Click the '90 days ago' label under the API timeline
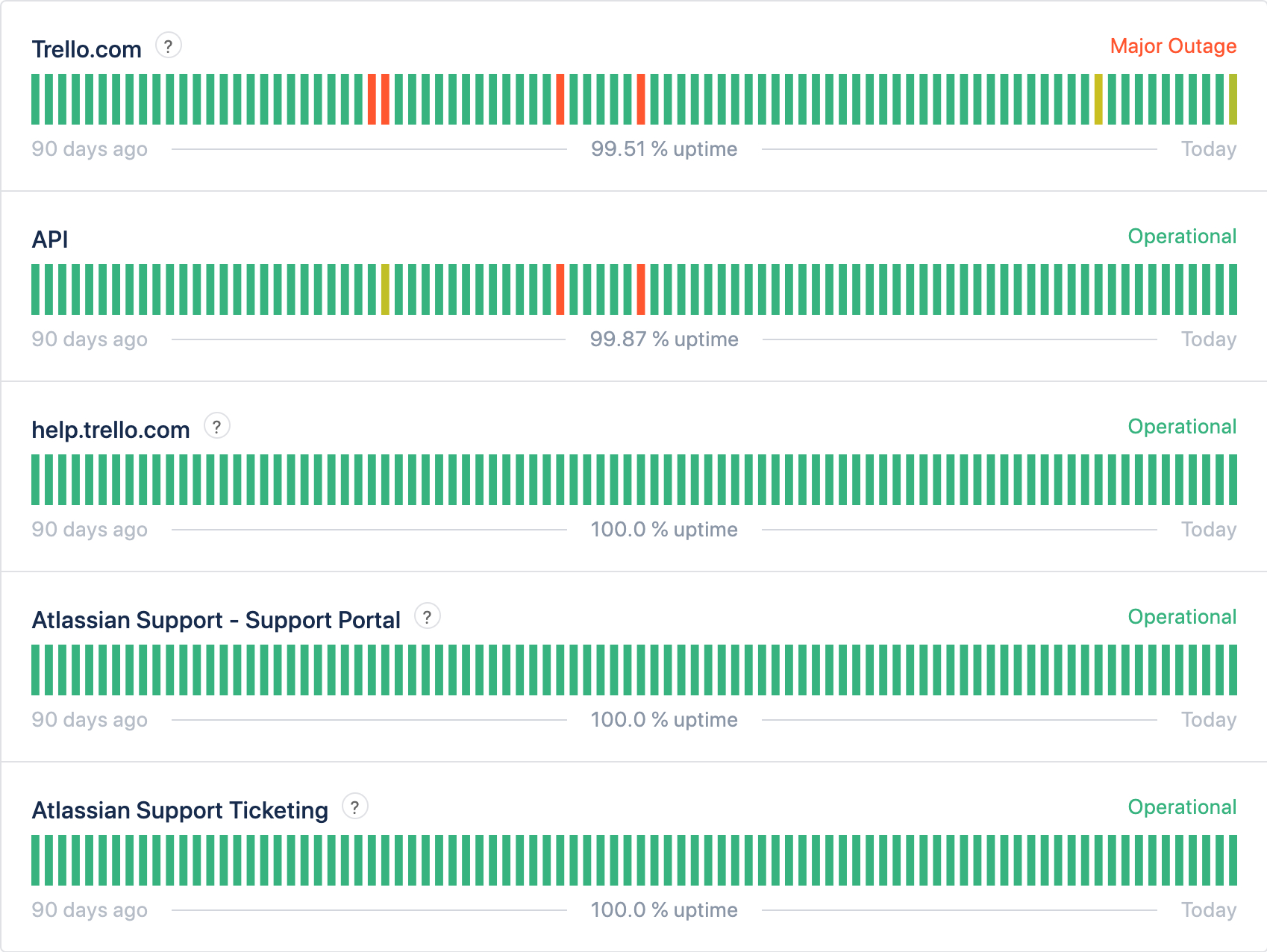The height and width of the screenshot is (952, 1267). (90, 339)
